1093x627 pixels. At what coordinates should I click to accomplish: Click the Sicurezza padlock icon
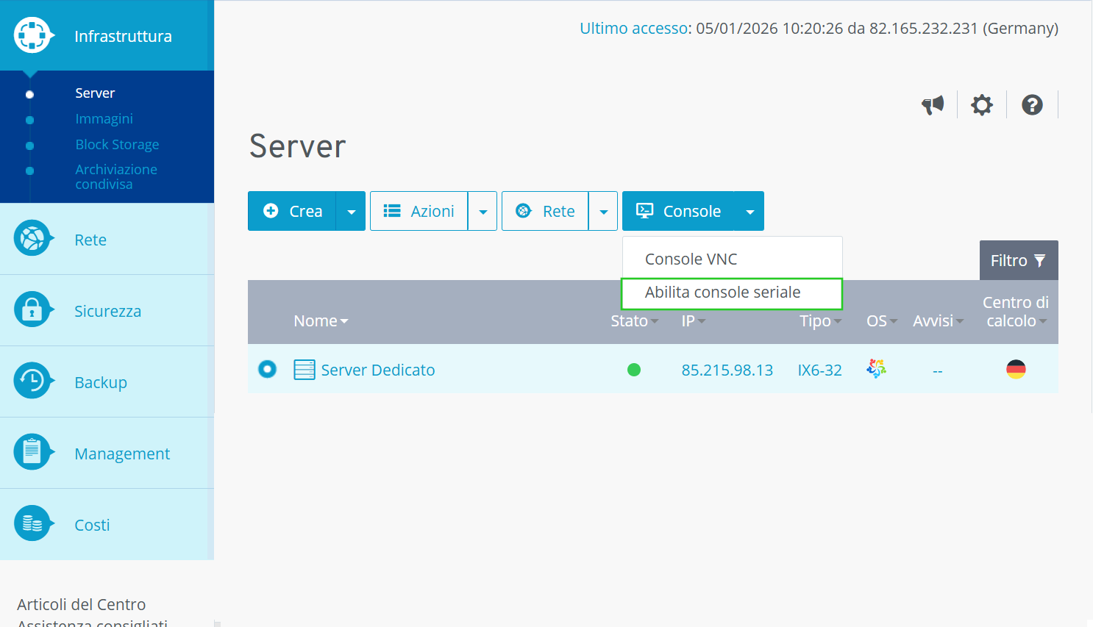(x=32, y=310)
